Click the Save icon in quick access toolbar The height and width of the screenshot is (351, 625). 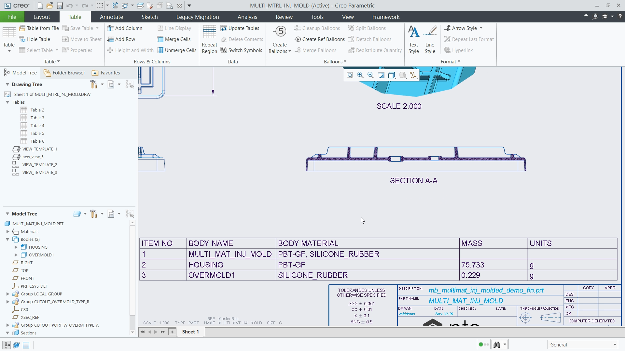tap(60, 6)
